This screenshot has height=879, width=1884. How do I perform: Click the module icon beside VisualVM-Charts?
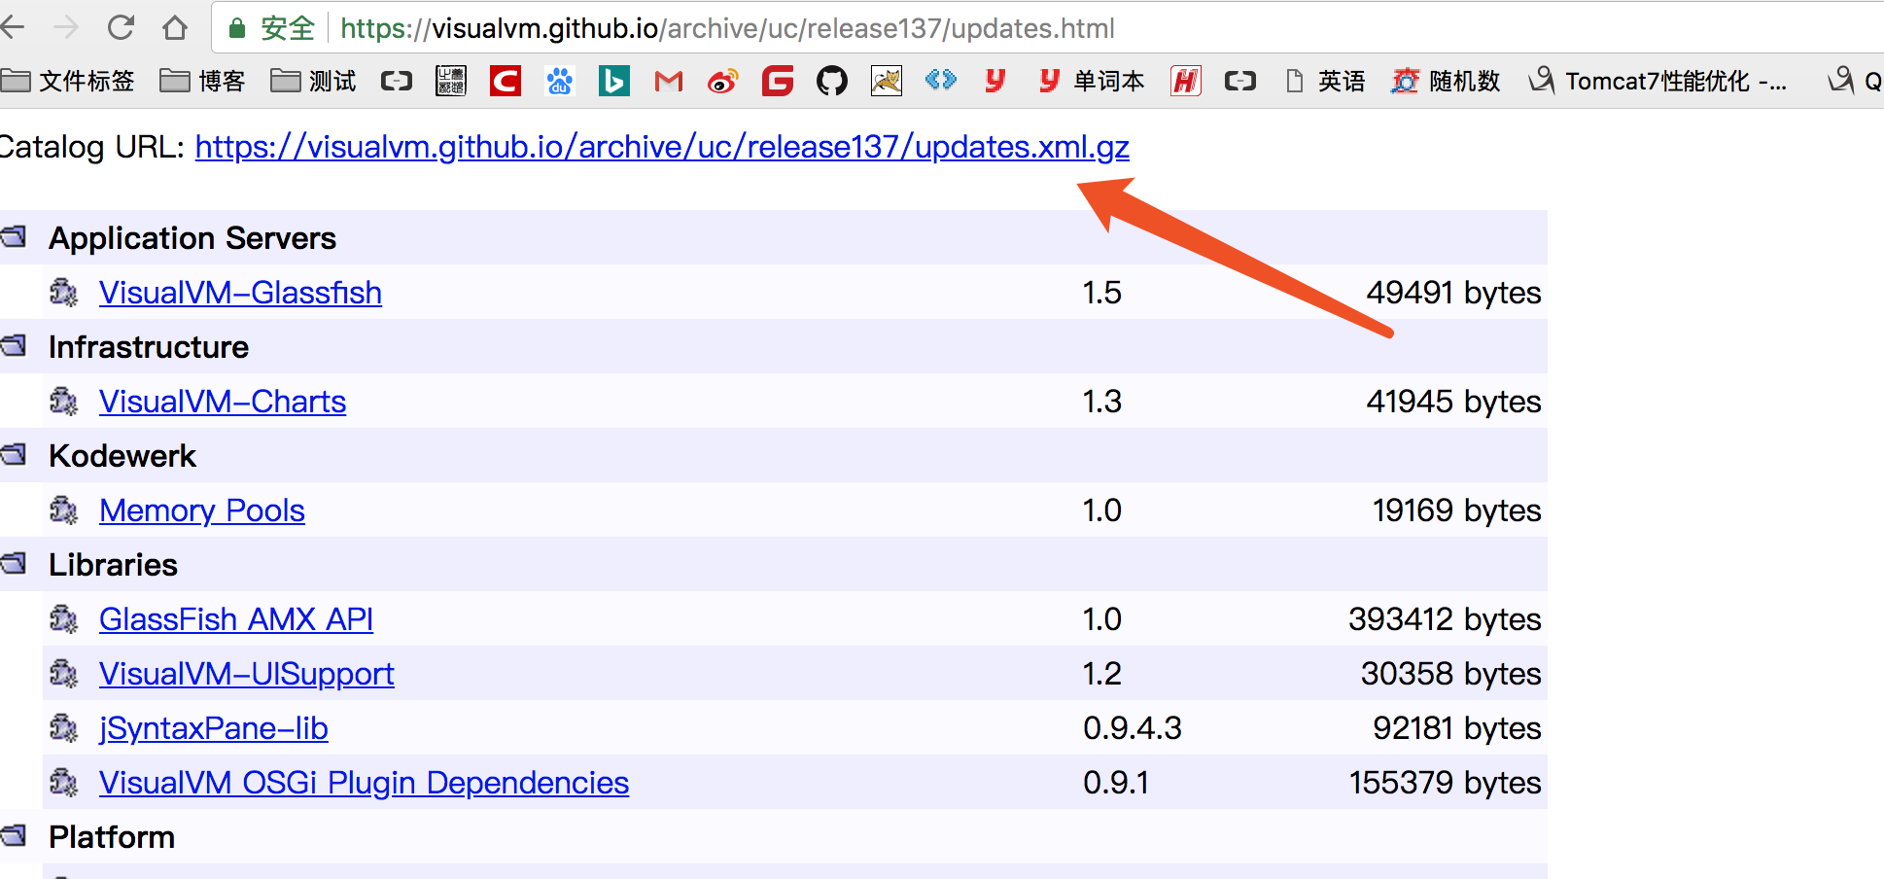[x=64, y=402]
